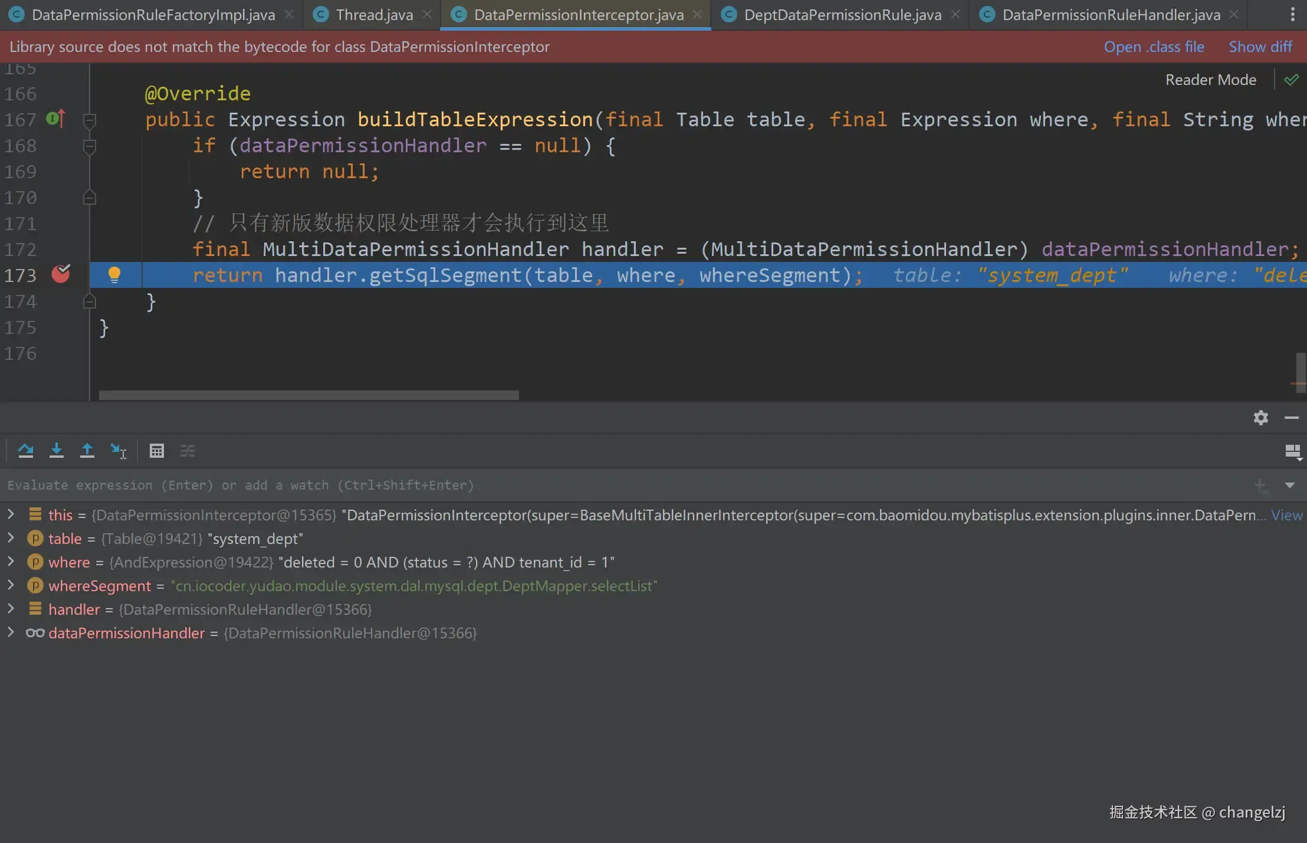
Task: Click the Step Out debugger icon
Action: (x=87, y=451)
